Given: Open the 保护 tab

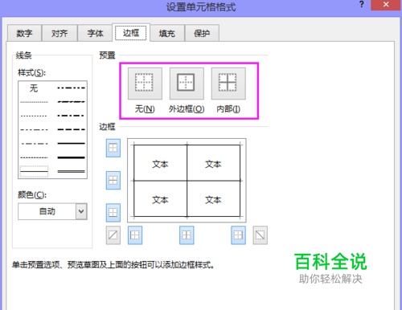Looking at the screenshot, I should [x=202, y=33].
